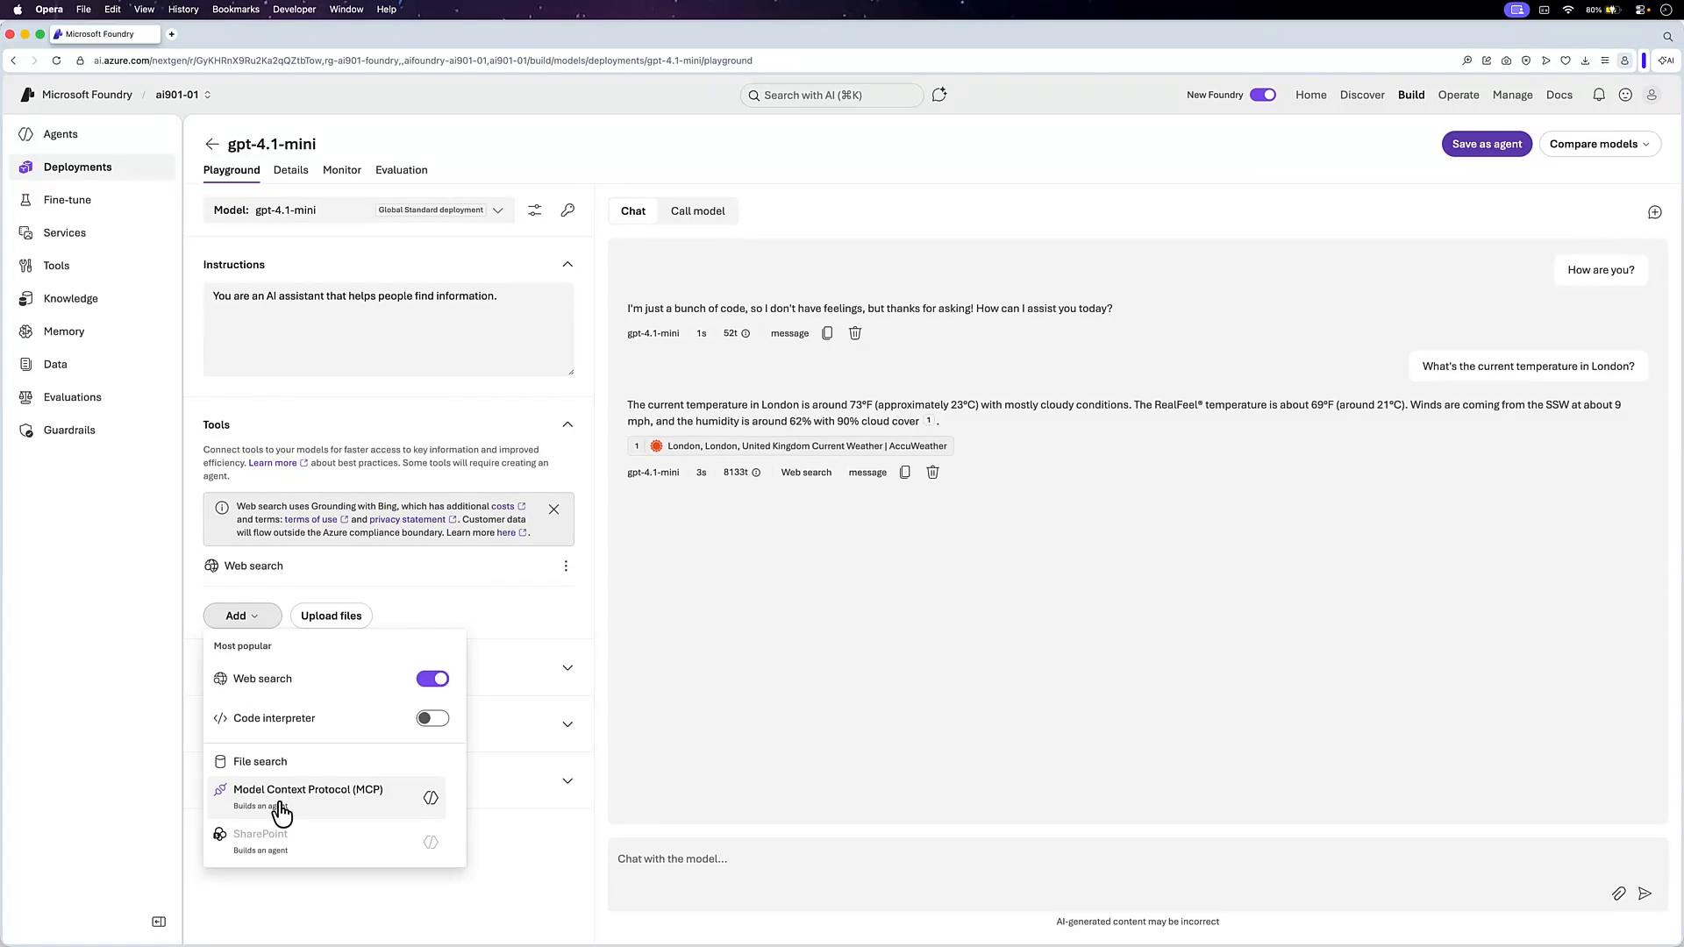The image size is (1684, 947).
Task: Open the Apple menu
Action: tap(18, 10)
